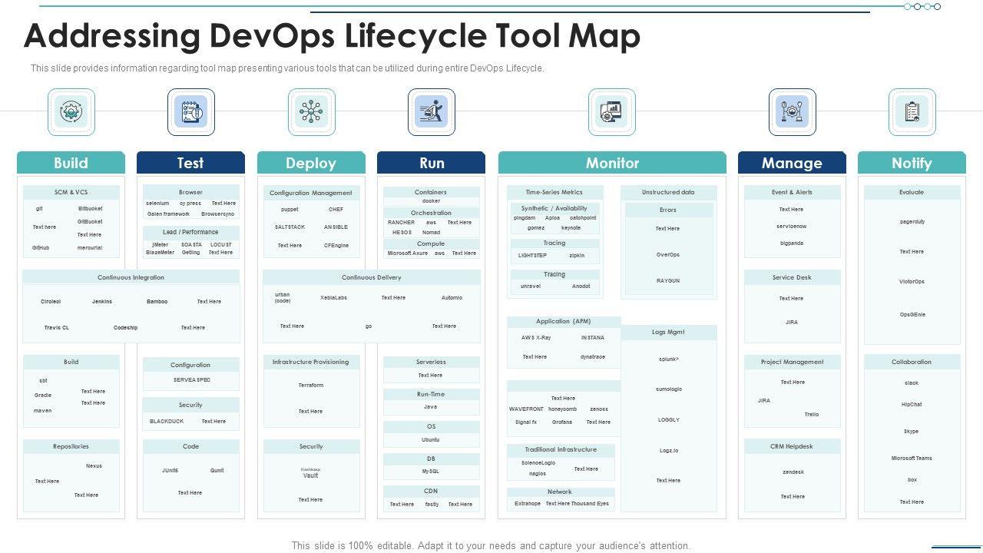
Task: Select the 'Bamboo' tool name
Action: [x=157, y=302]
